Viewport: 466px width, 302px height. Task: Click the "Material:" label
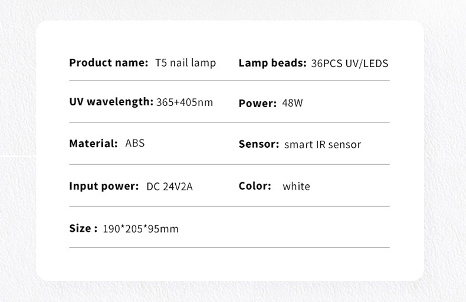(93, 144)
